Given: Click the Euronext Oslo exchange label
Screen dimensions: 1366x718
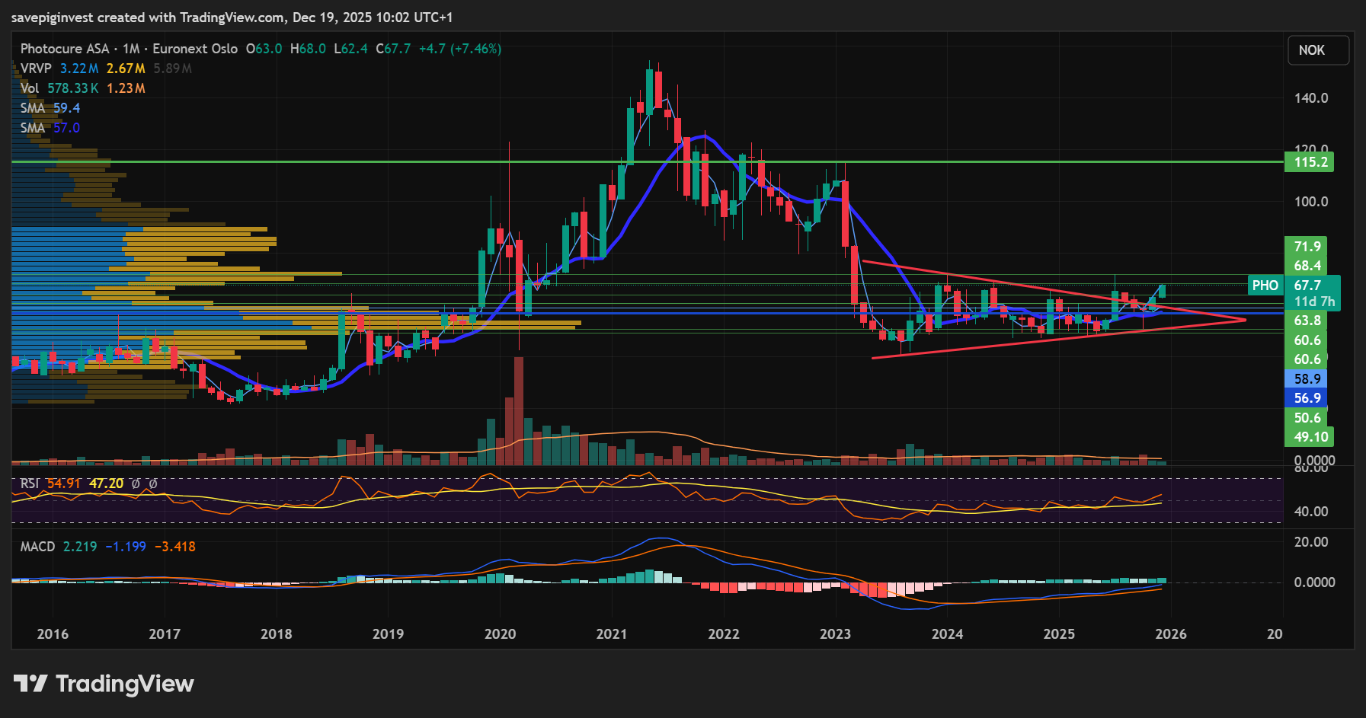Looking at the screenshot, I should click(x=195, y=49).
